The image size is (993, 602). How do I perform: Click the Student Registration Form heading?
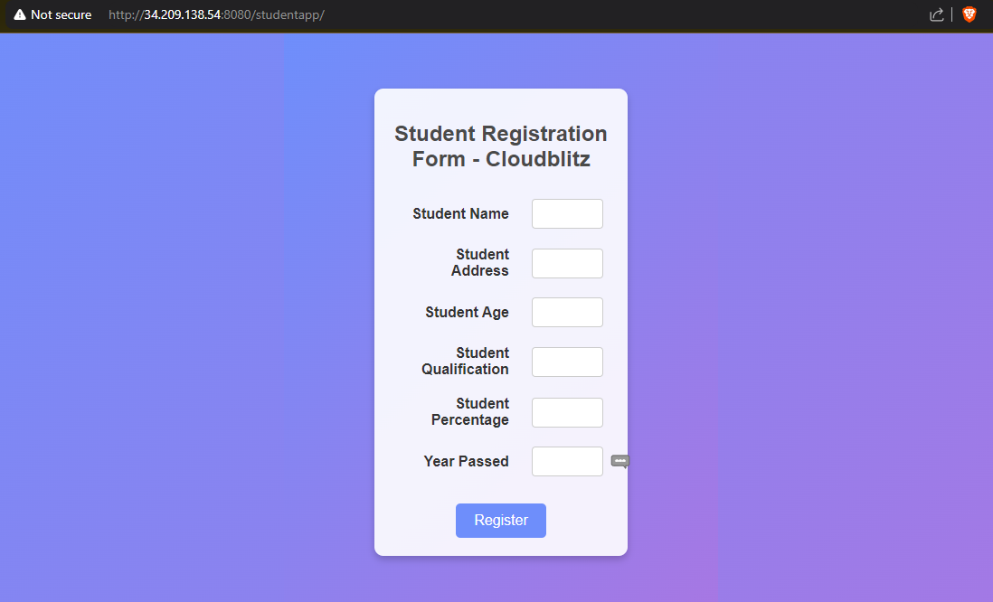coord(501,146)
